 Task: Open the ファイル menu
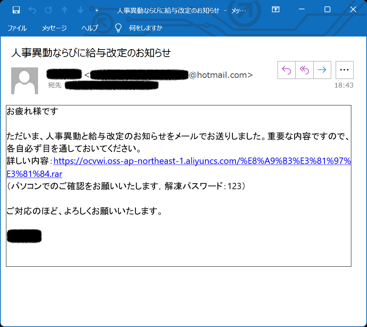click(17, 28)
